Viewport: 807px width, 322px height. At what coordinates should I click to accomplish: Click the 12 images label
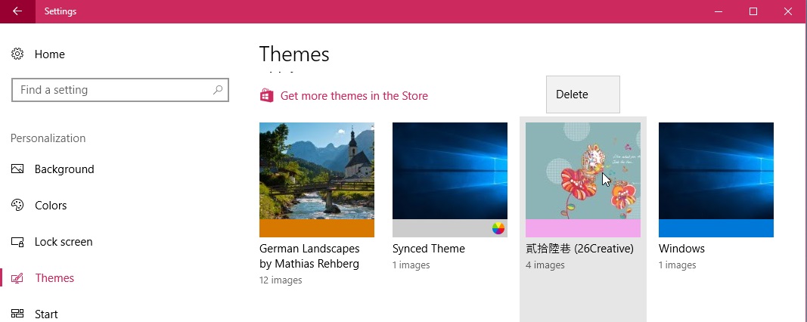(281, 280)
